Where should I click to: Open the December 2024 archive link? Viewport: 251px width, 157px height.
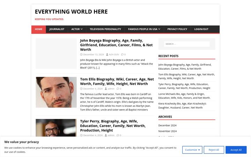tap(167, 126)
